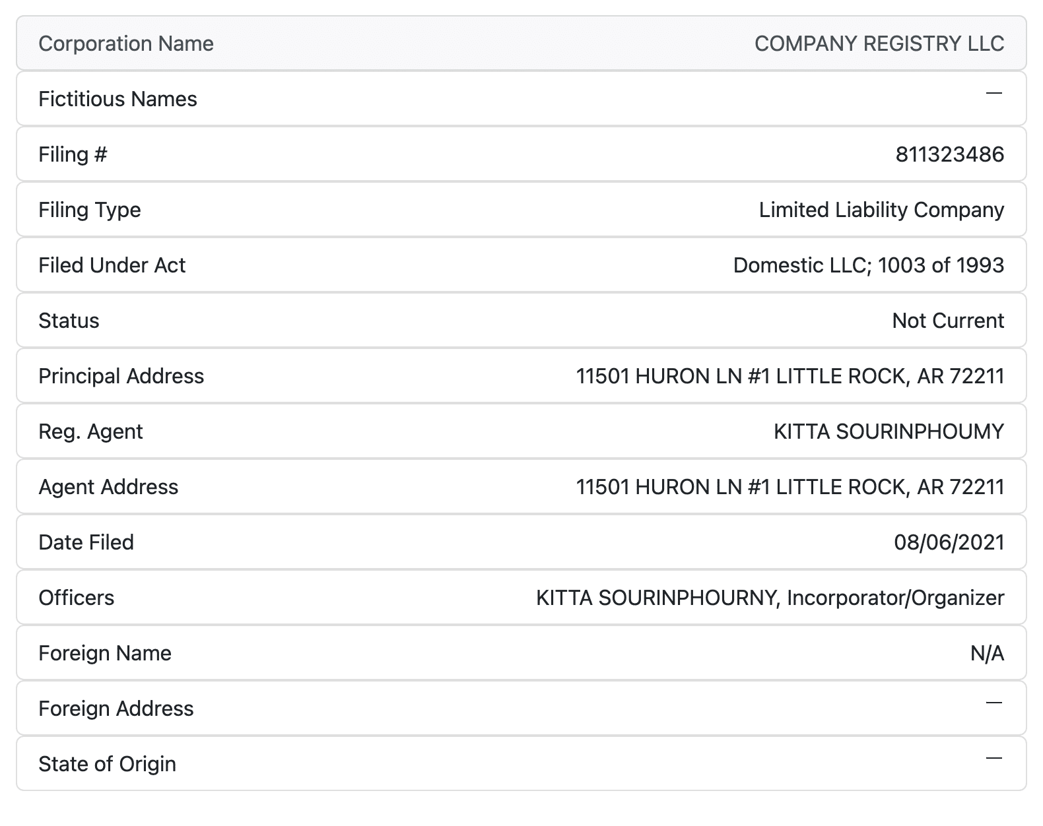Image resolution: width=1043 pixels, height=826 pixels.
Task: Click the 'Corporation Name' label
Action: (x=126, y=44)
